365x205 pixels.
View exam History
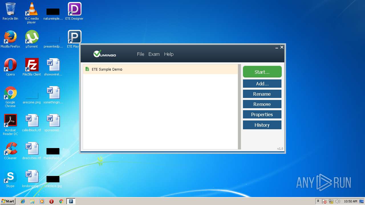tap(262, 125)
